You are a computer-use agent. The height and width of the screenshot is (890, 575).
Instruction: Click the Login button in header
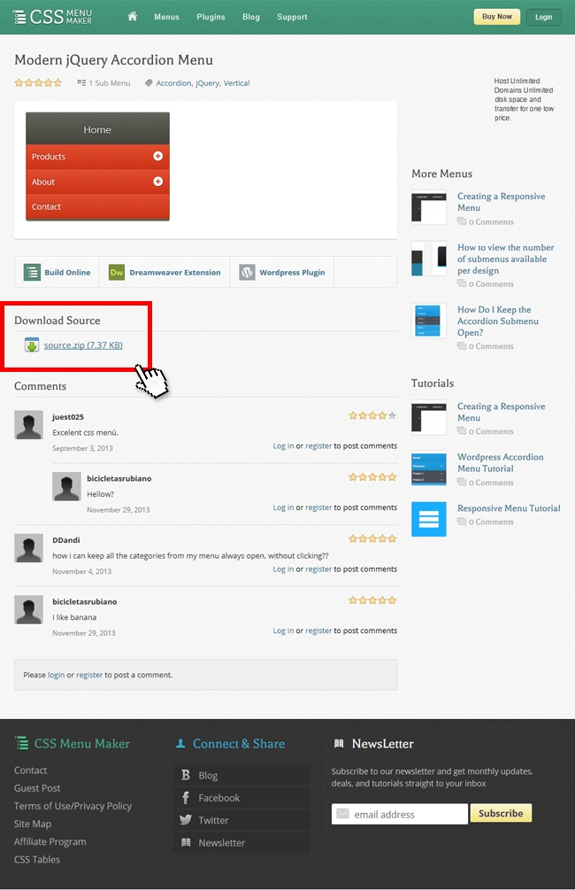[543, 17]
